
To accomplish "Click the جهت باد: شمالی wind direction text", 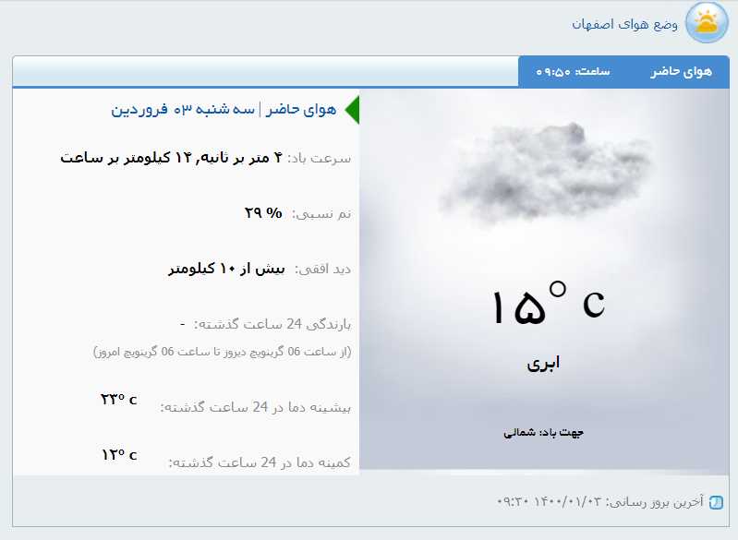I will click(543, 432).
